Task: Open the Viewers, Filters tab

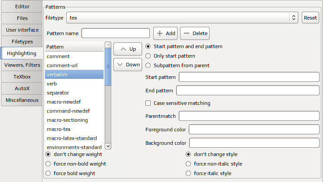Action: (22, 65)
